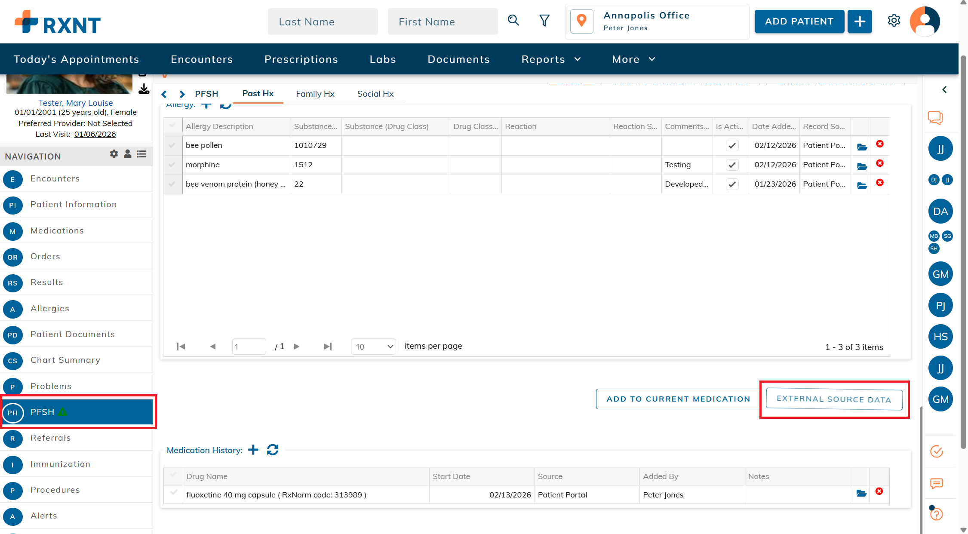
Task: Refresh the Medication History list
Action: 273,450
